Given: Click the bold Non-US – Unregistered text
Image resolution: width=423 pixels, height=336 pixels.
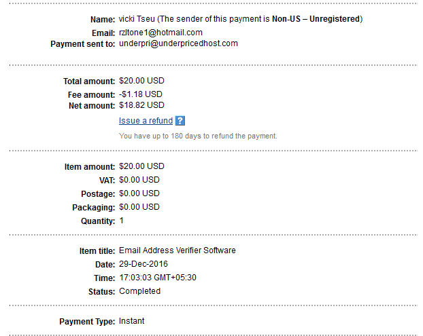Looking at the screenshot, I should pos(316,19).
